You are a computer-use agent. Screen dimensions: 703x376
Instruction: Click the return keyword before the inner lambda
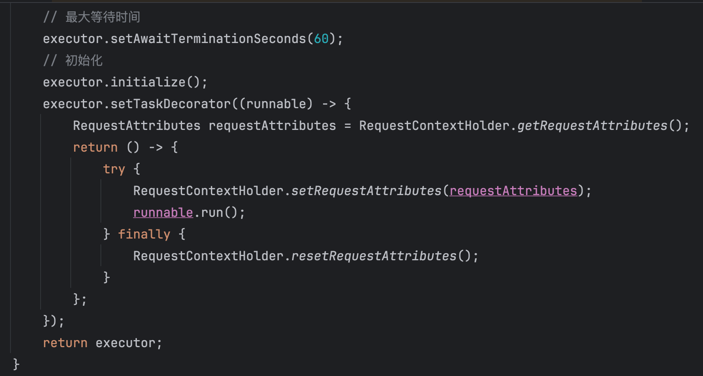click(x=95, y=147)
